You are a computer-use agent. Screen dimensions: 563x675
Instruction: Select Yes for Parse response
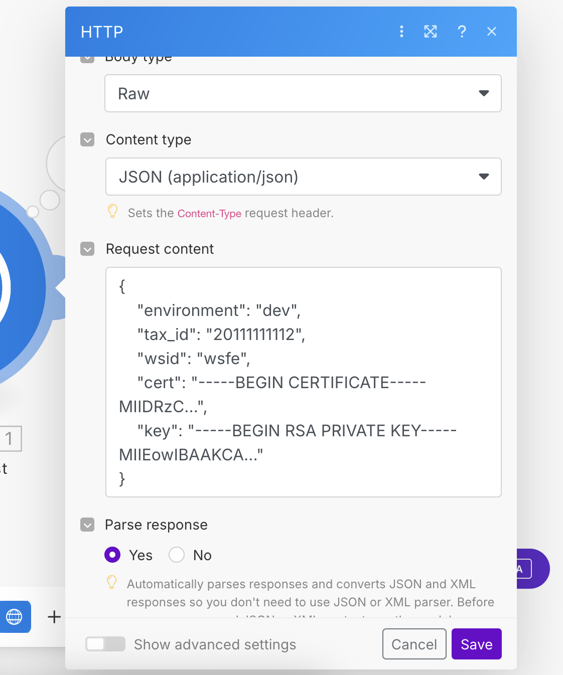pos(112,555)
